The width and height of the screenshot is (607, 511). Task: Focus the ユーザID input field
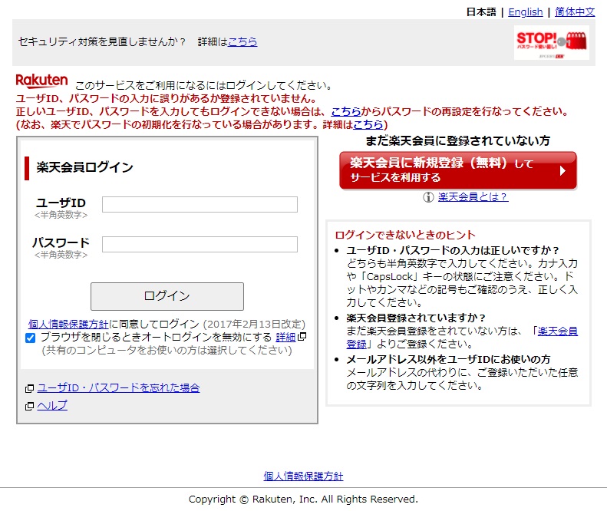200,204
